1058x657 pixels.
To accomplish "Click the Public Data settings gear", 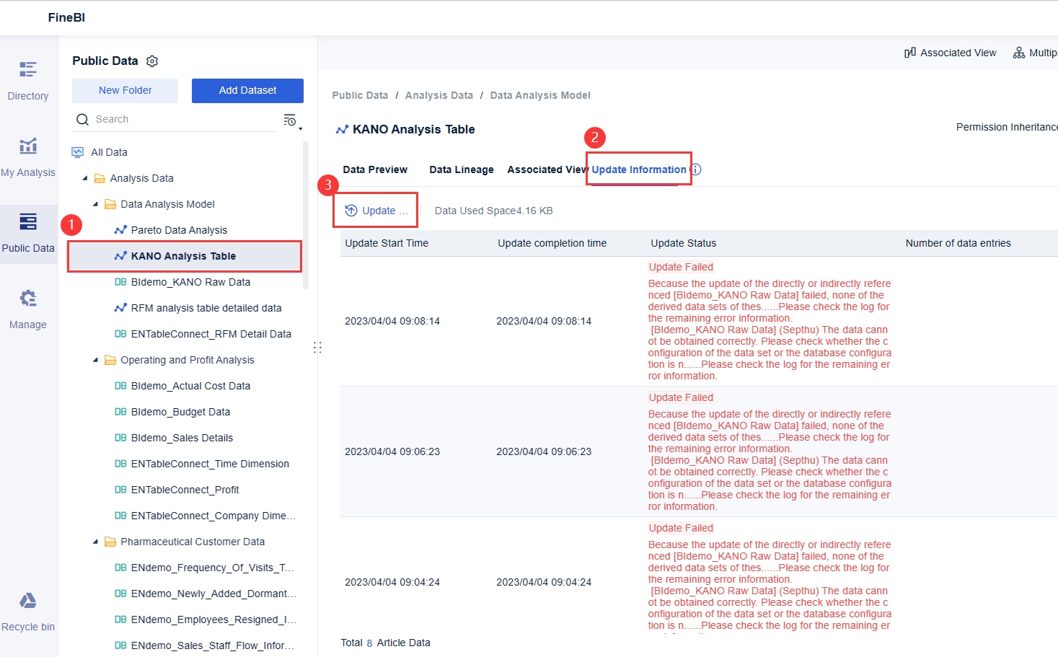I will point(152,61).
